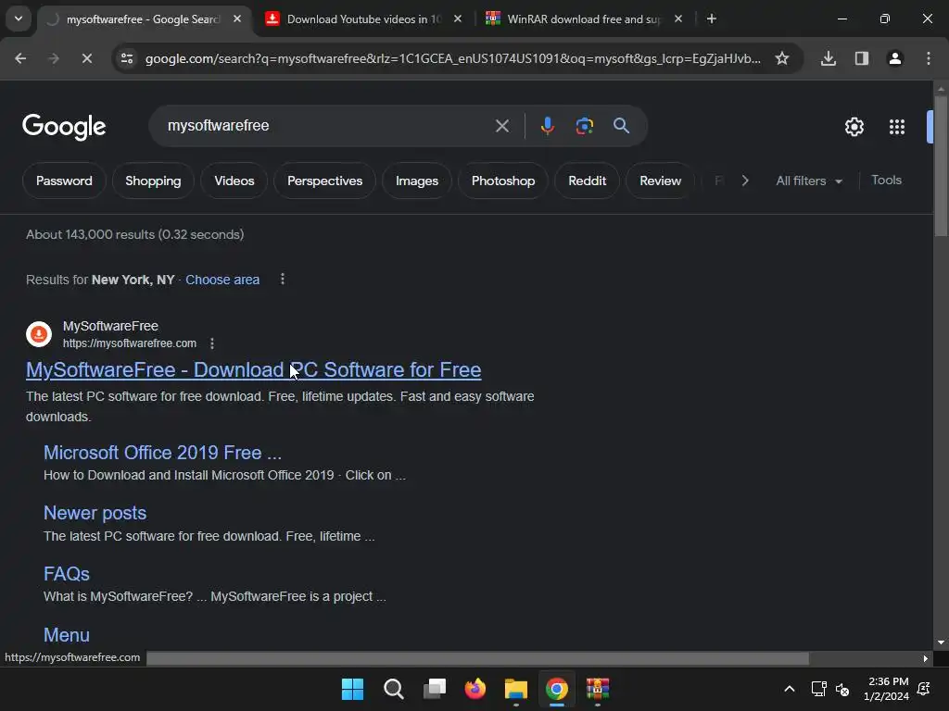Close the mysoftwarefree Google Search tab
The height and width of the screenshot is (711, 949).
click(x=237, y=19)
